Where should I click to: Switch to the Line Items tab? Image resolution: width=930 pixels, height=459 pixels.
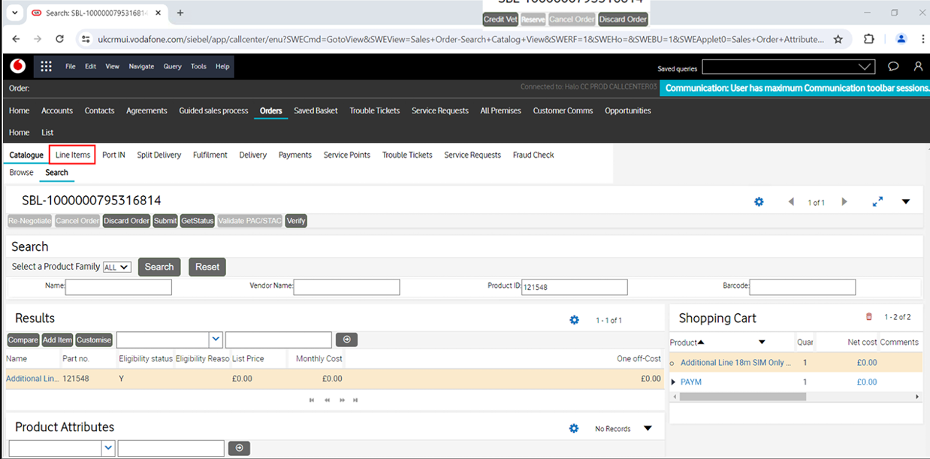point(73,155)
